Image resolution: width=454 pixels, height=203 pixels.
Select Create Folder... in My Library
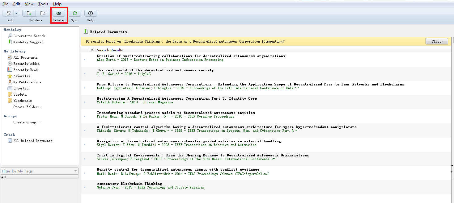[28, 107]
